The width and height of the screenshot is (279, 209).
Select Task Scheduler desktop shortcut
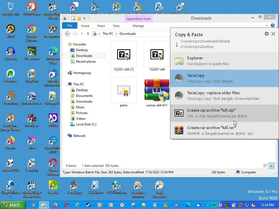159,189
